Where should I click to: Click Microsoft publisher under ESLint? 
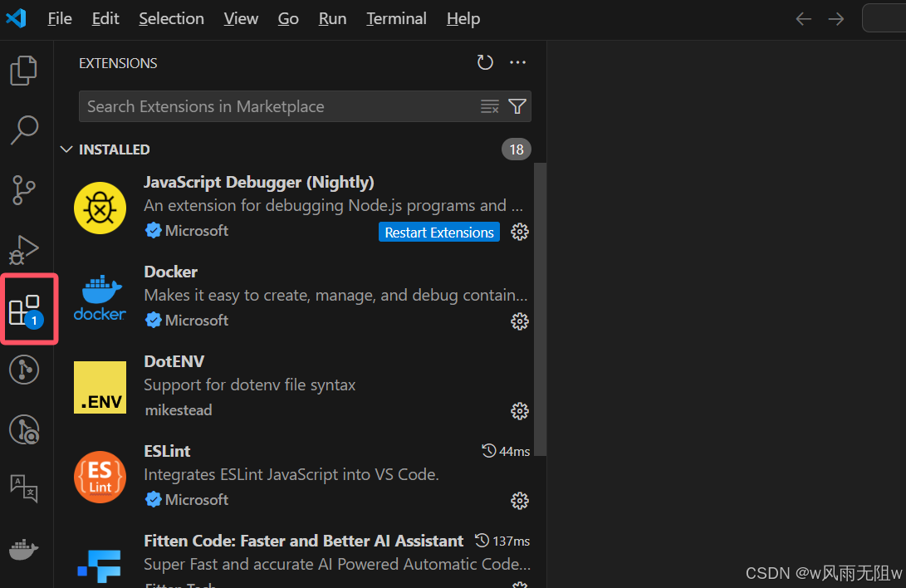197,500
